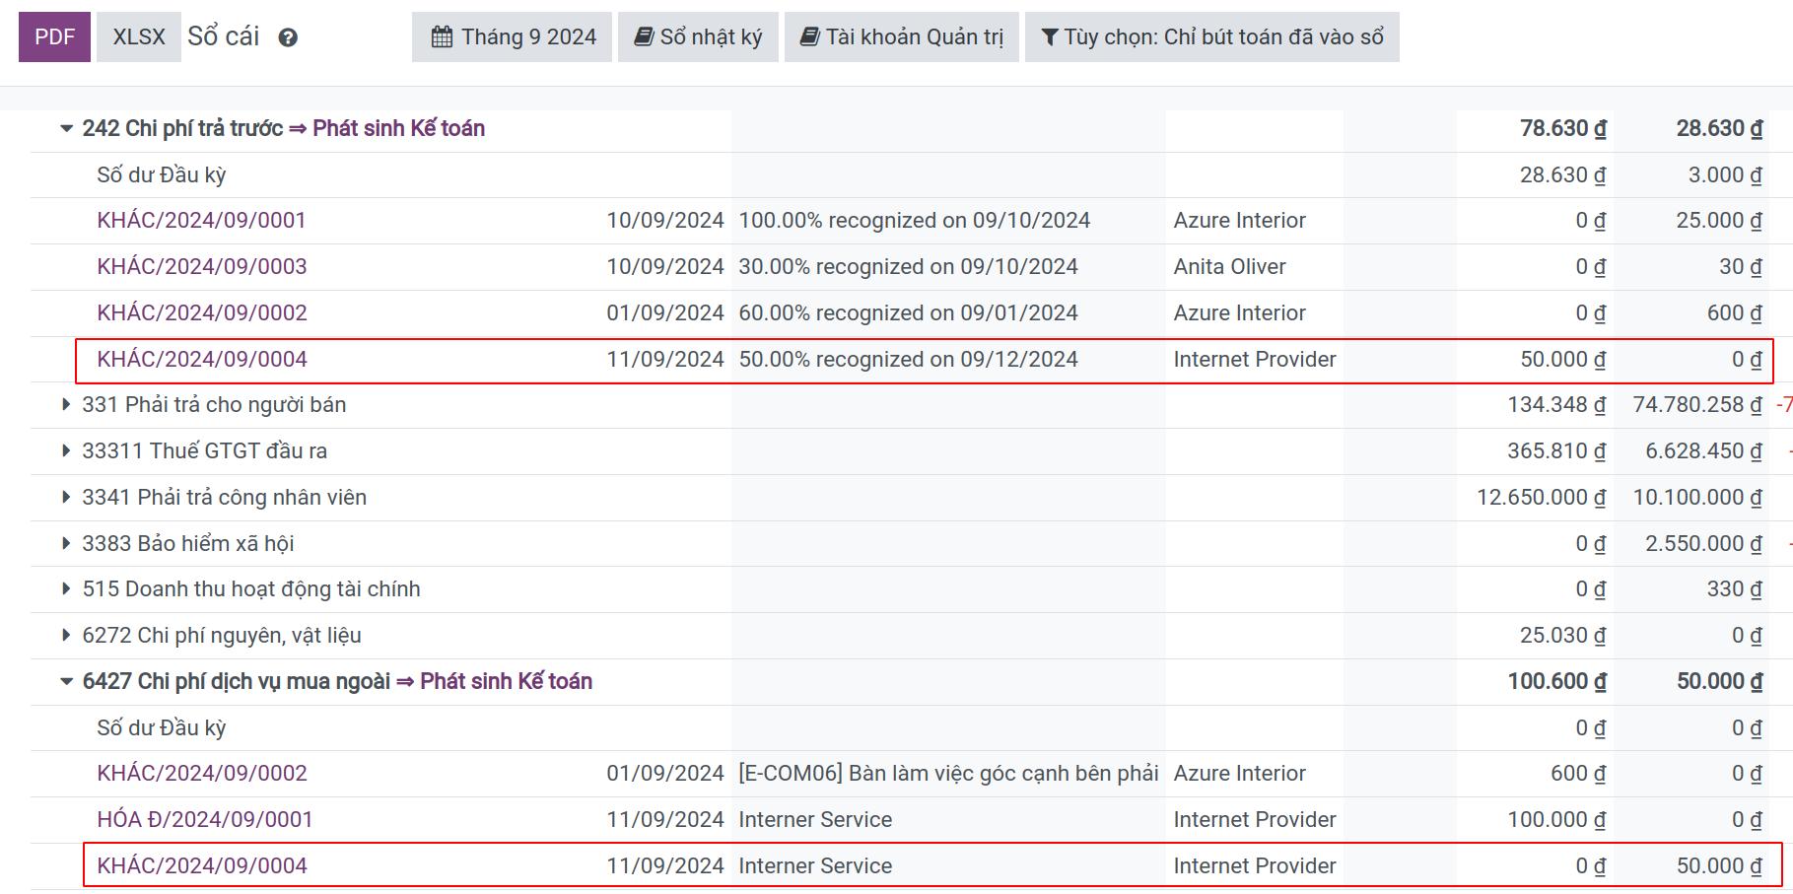
Task: Open entry KHÁC/2024/09/0001
Action: point(202,221)
